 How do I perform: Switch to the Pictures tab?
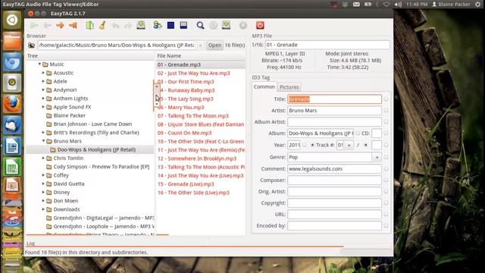pos(289,87)
